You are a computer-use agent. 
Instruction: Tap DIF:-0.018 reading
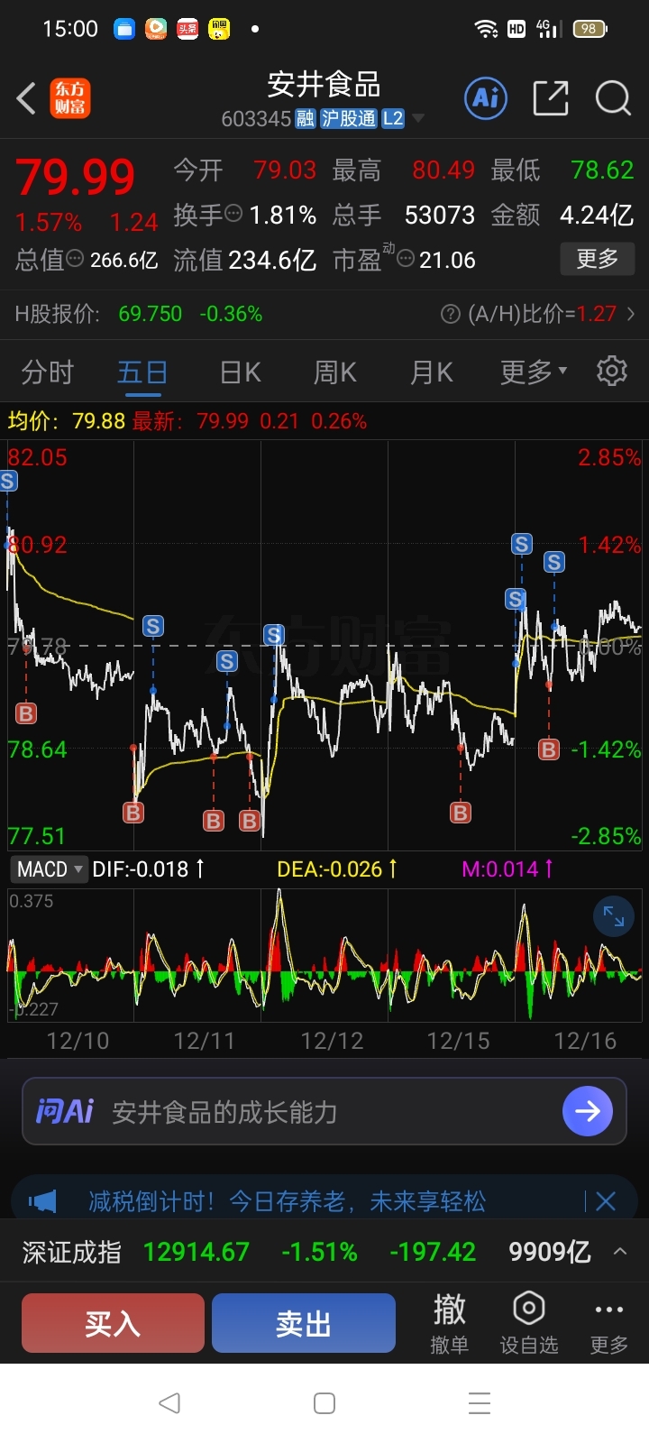pos(149,869)
